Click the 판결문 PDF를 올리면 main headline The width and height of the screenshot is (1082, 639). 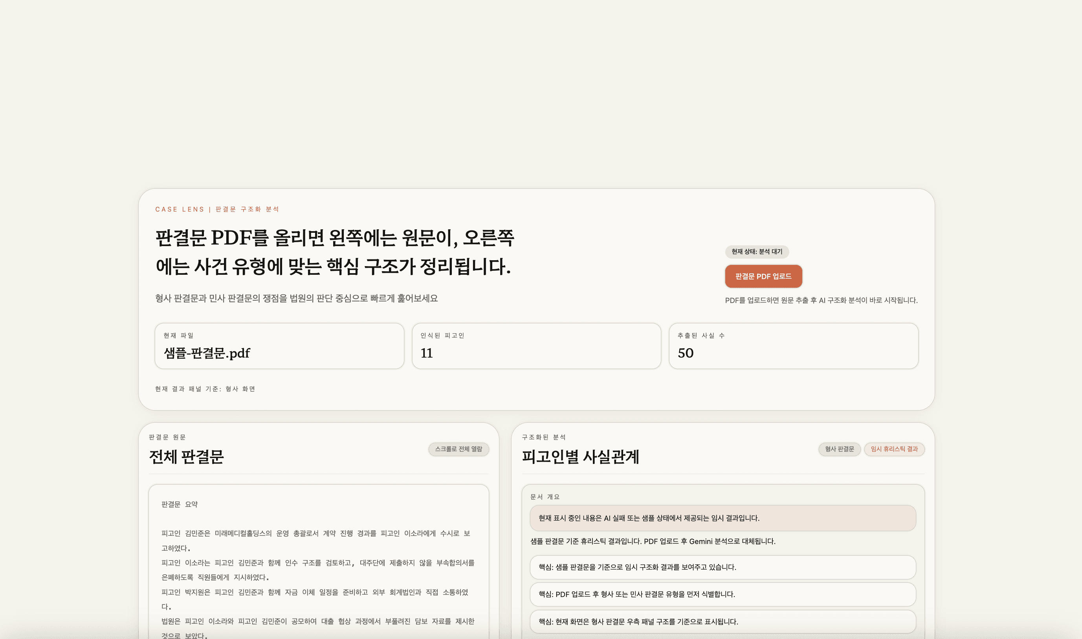pos(335,252)
